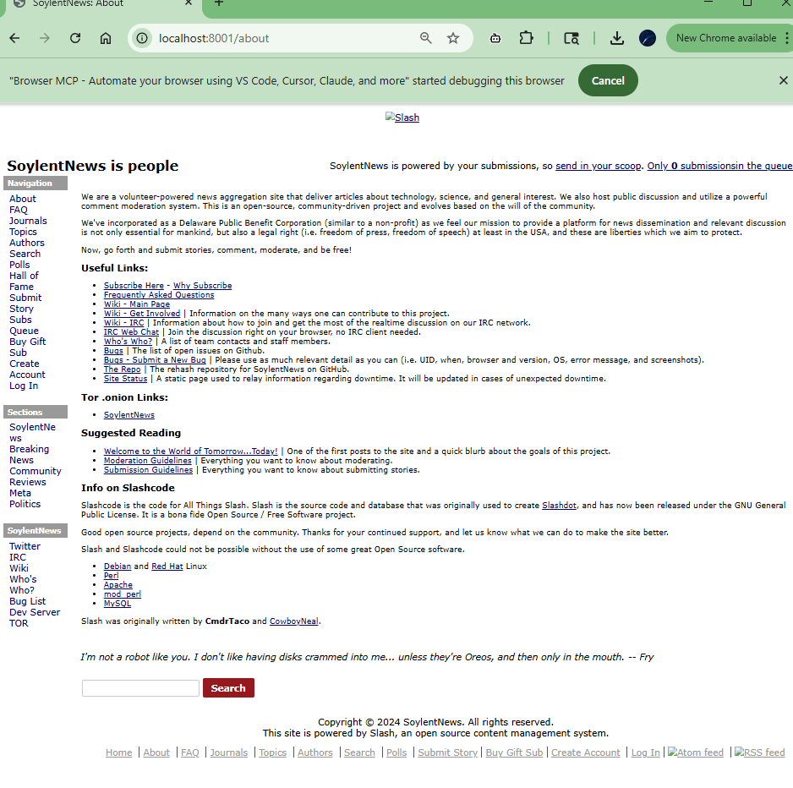This screenshot has width=793, height=788.
Task: Open the Browser MCP extension robot icon
Action: (495, 38)
